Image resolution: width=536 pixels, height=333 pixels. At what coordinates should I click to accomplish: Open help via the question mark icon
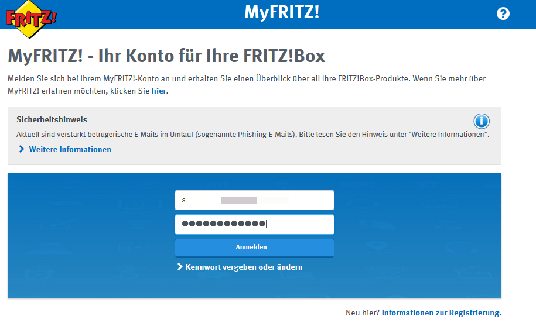pos(503,13)
